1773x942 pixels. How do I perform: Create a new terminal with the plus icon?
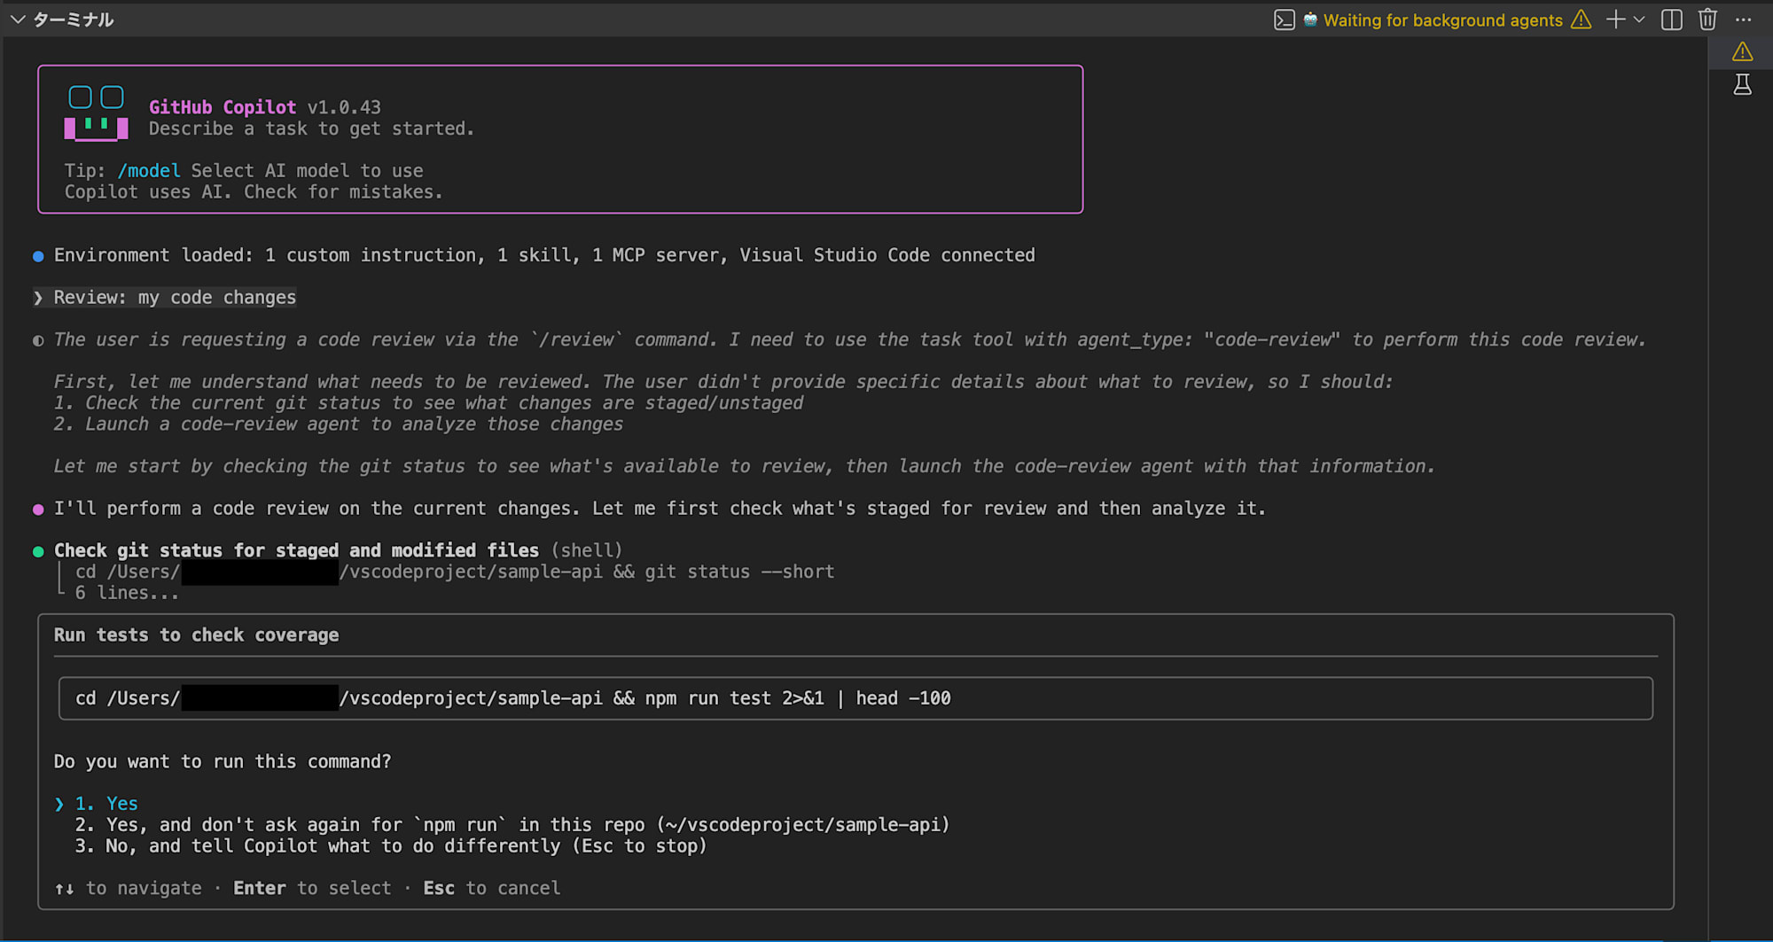pyautogui.click(x=1615, y=19)
